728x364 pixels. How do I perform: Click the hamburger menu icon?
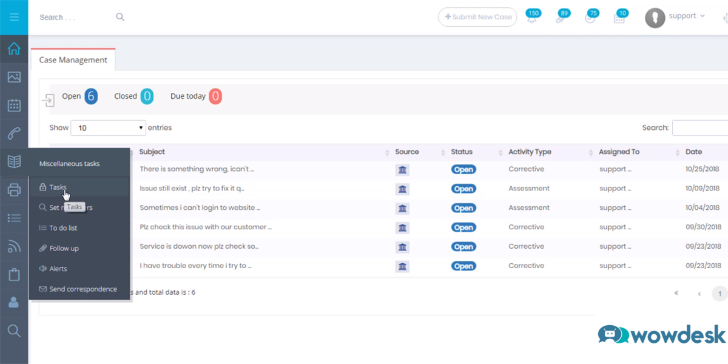14,17
